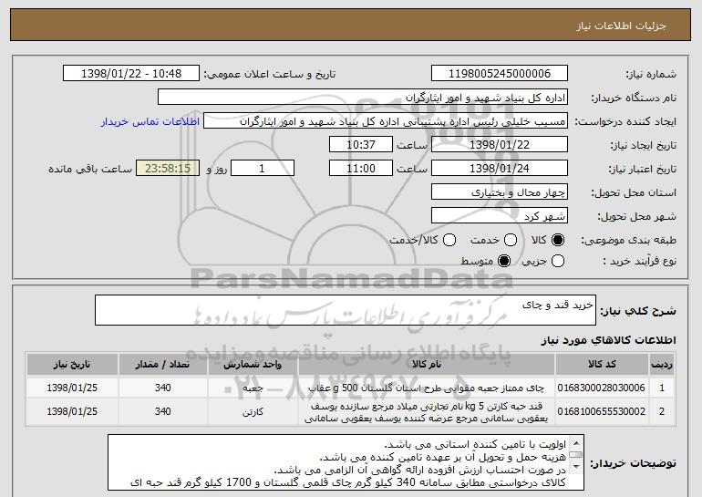
Task: Select the کالا/خدمت radio button
Action: click(449, 241)
